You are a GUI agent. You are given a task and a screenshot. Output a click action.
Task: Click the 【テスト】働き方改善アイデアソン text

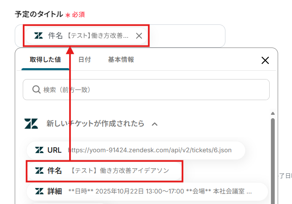120,170
